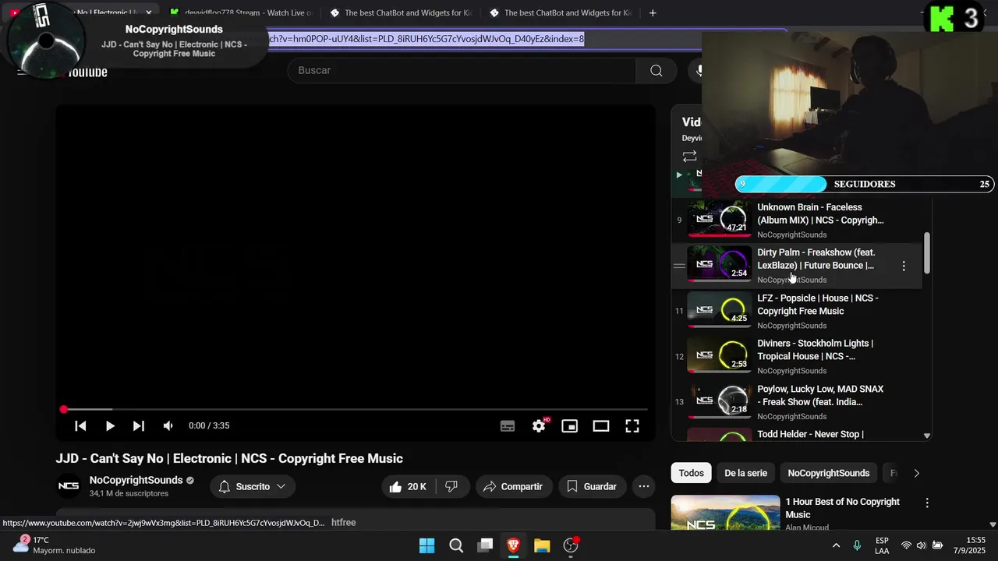The image size is (998, 561).
Task: Enable theater mode view
Action: 601,426
